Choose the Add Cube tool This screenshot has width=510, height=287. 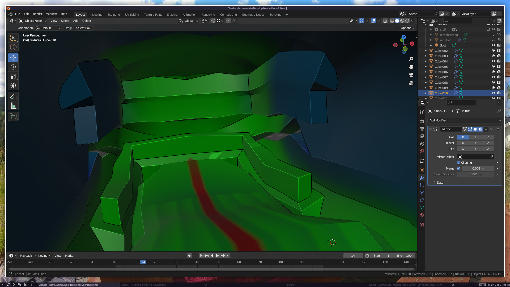point(13,116)
